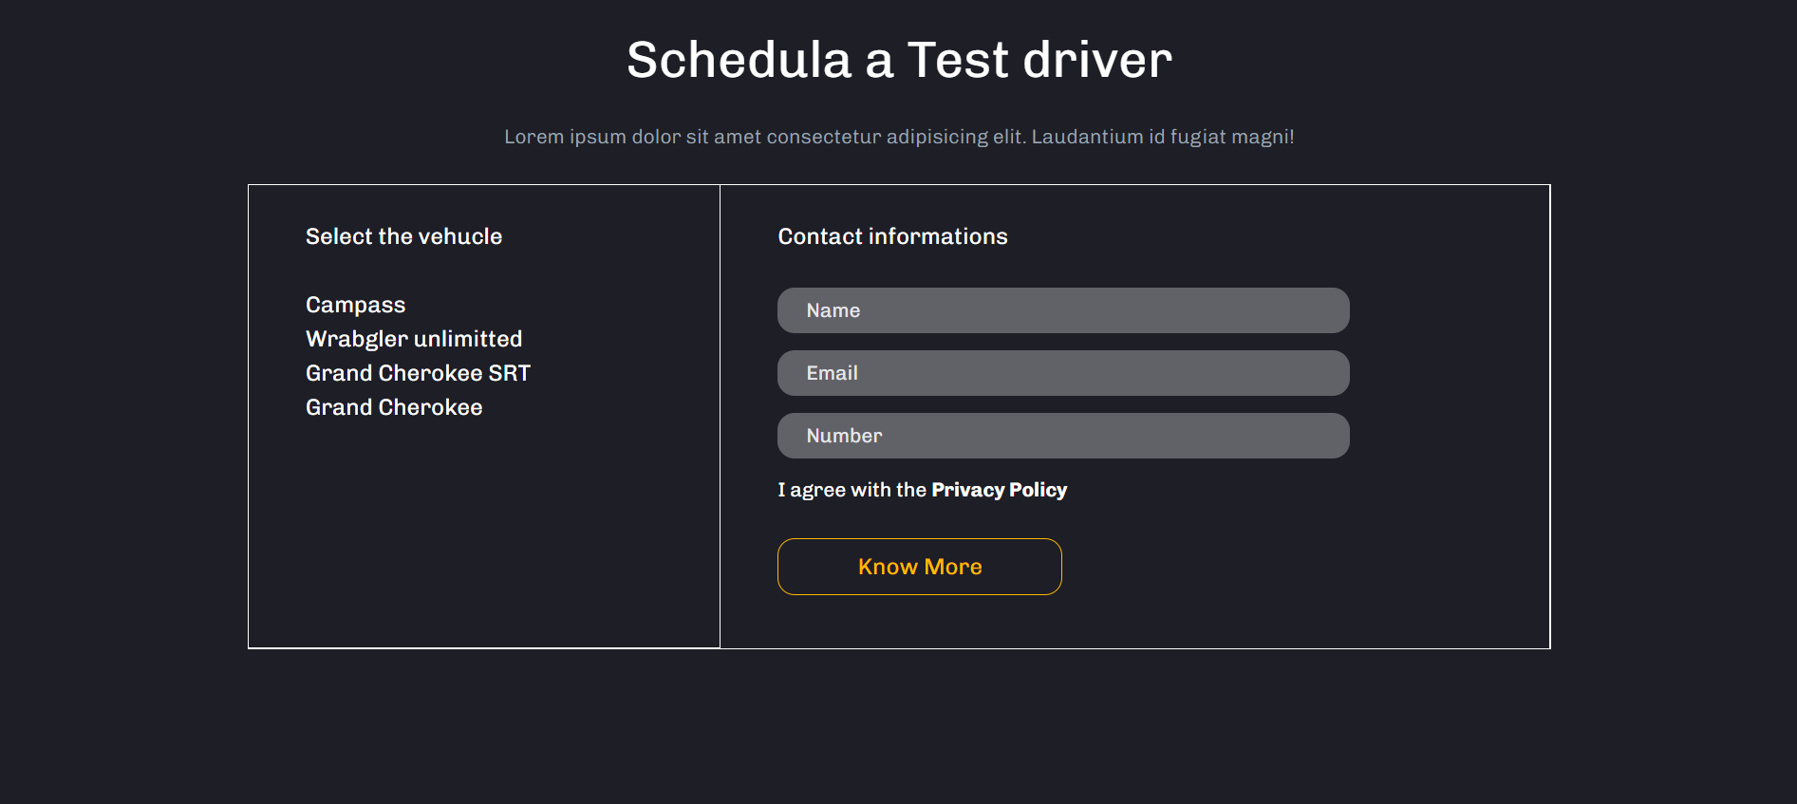
Task: Click the Number input field
Action: coord(1062,436)
